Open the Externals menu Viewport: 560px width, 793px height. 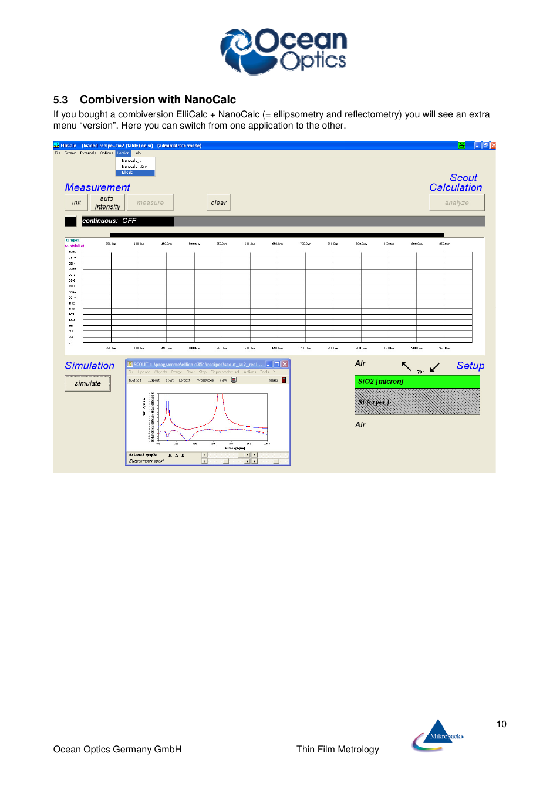pyautogui.click(x=88, y=153)
